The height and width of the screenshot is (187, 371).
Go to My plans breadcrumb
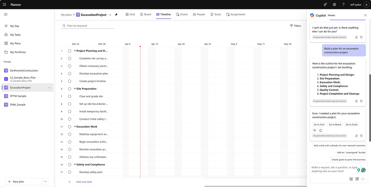pos(66,15)
